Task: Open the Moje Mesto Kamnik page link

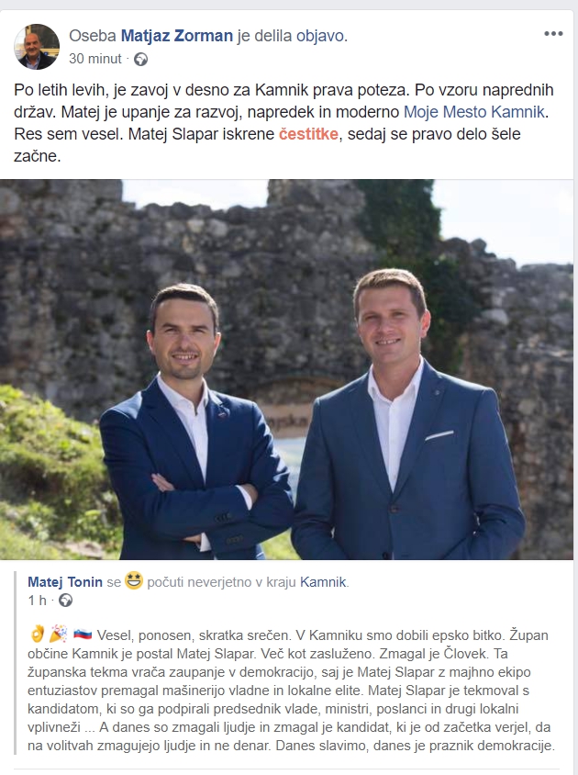Action: click(474, 112)
